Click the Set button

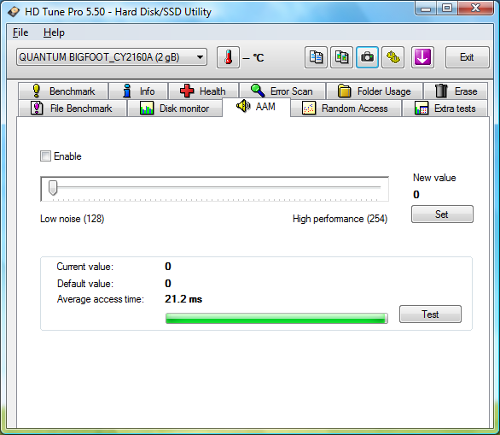pyautogui.click(x=442, y=214)
